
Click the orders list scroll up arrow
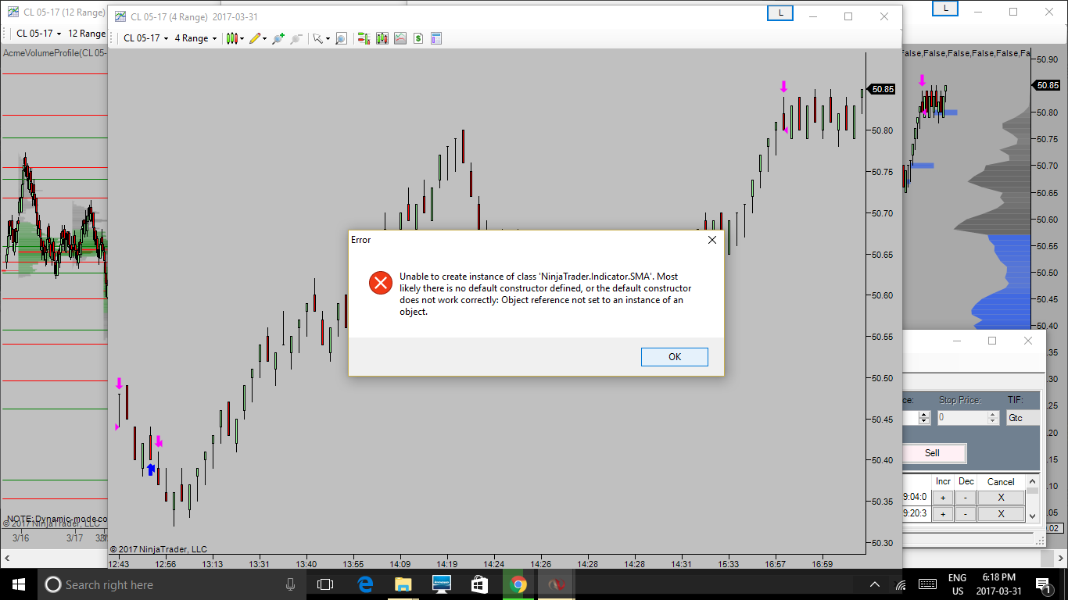1033,481
